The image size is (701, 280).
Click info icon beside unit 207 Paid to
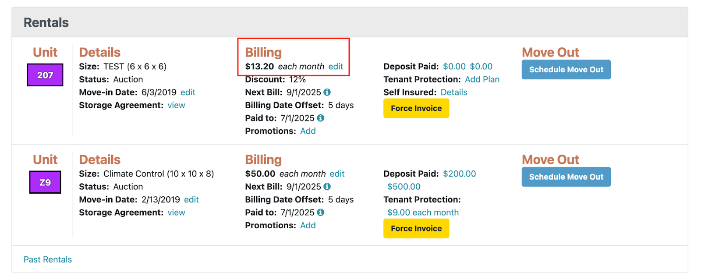(320, 118)
